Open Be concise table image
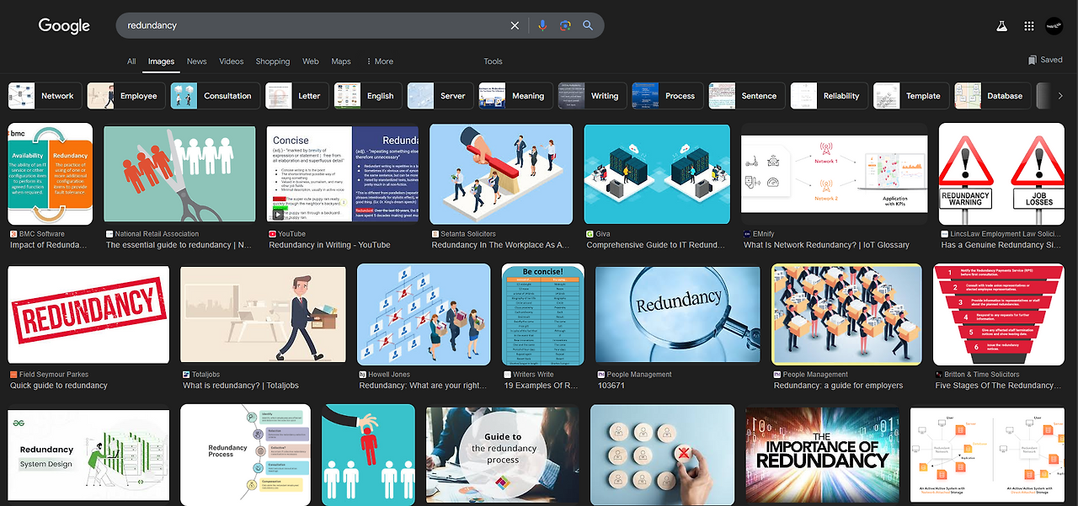 point(543,315)
